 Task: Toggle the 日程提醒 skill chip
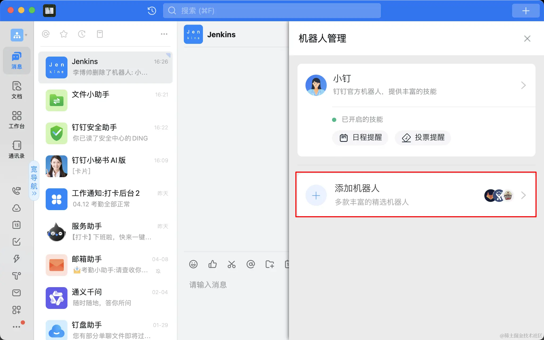coord(360,138)
